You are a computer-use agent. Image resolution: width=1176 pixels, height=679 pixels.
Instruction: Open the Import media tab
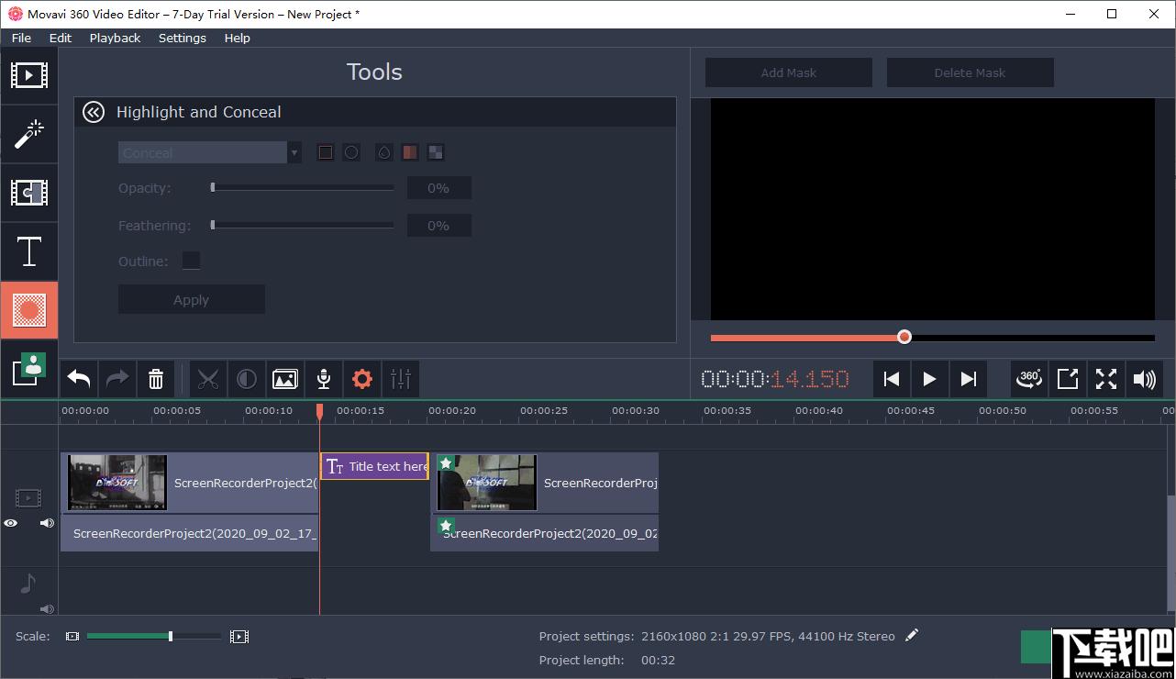click(x=28, y=75)
